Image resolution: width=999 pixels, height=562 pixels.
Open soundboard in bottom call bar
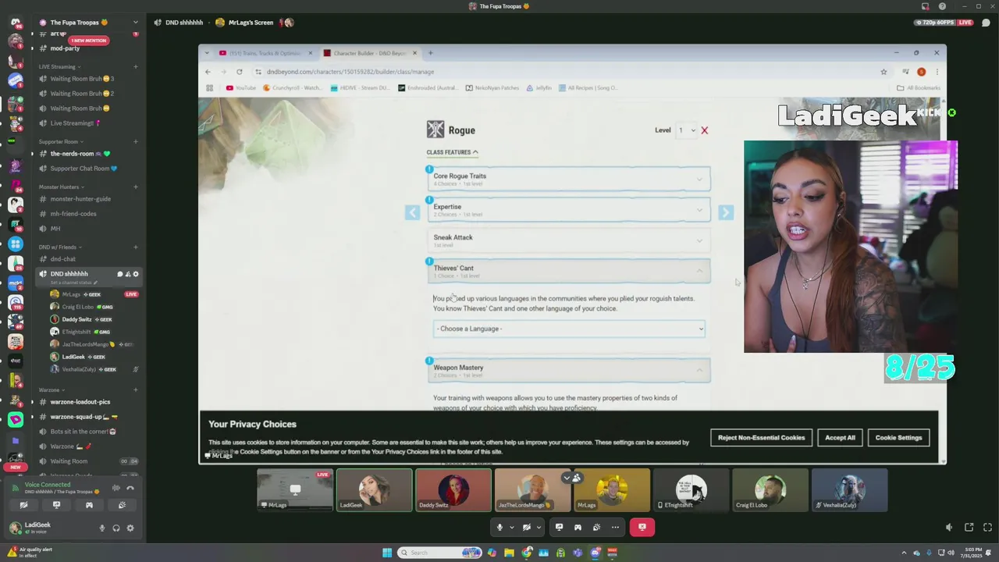(x=596, y=527)
